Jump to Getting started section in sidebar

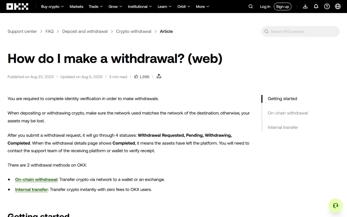[x=282, y=99]
